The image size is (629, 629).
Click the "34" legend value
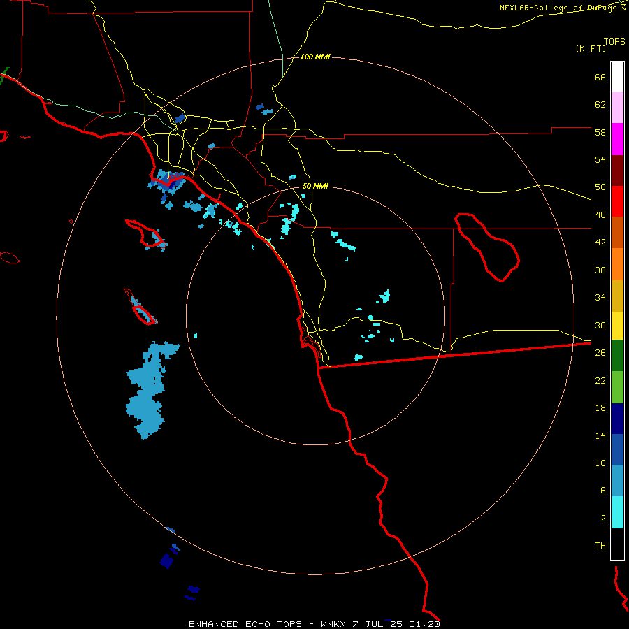[x=600, y=298]
